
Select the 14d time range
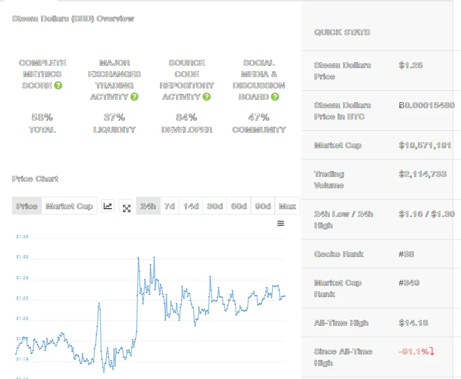tap(191, 206)
